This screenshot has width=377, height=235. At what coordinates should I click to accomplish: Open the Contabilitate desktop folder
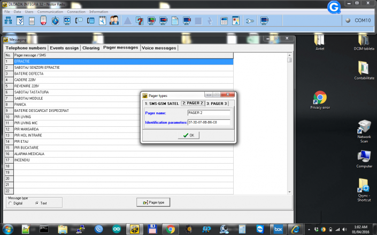pos(364,70)
